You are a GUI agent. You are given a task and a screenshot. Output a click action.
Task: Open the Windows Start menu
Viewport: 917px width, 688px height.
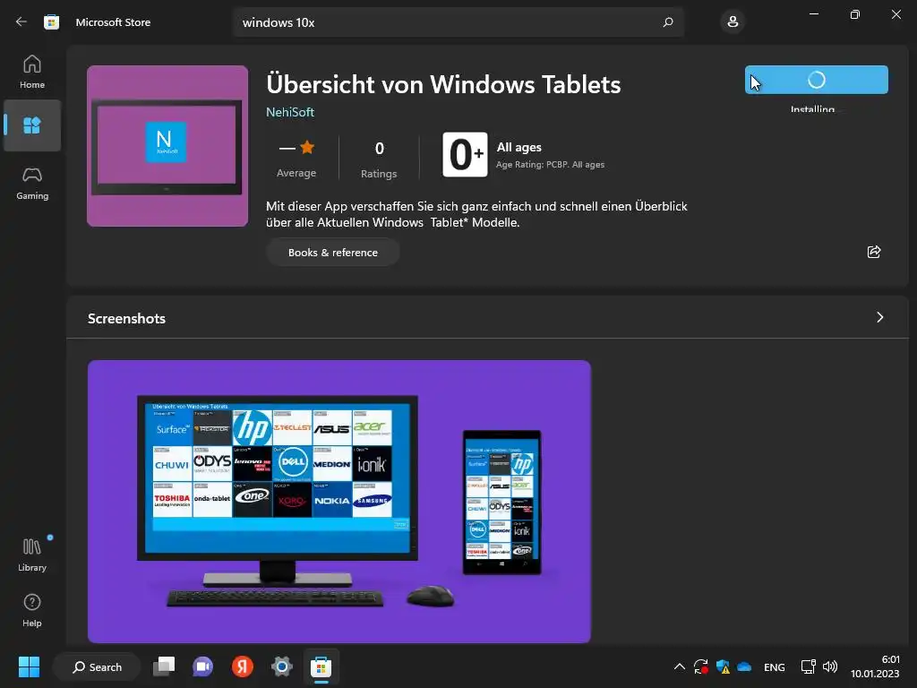[29, 666]
